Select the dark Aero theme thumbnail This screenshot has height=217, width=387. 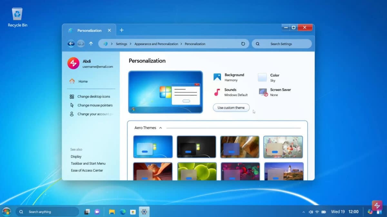click(196, 147)
